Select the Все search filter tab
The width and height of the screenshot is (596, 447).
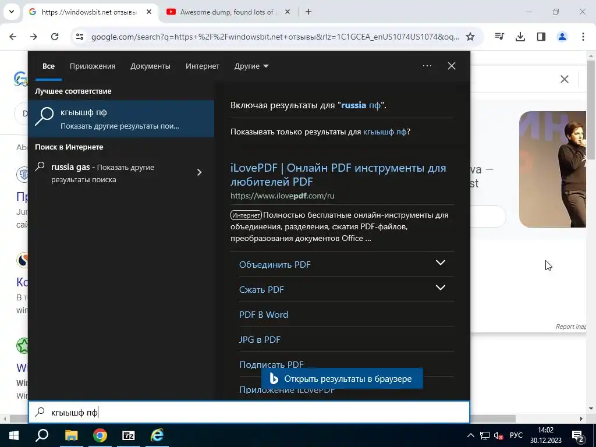(49, 66)
